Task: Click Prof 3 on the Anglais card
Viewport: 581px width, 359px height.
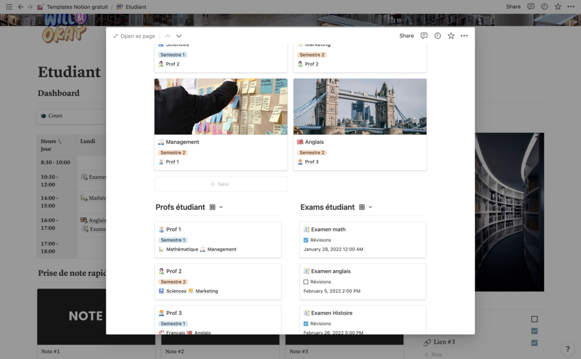Action: click(x=312, y=162)
